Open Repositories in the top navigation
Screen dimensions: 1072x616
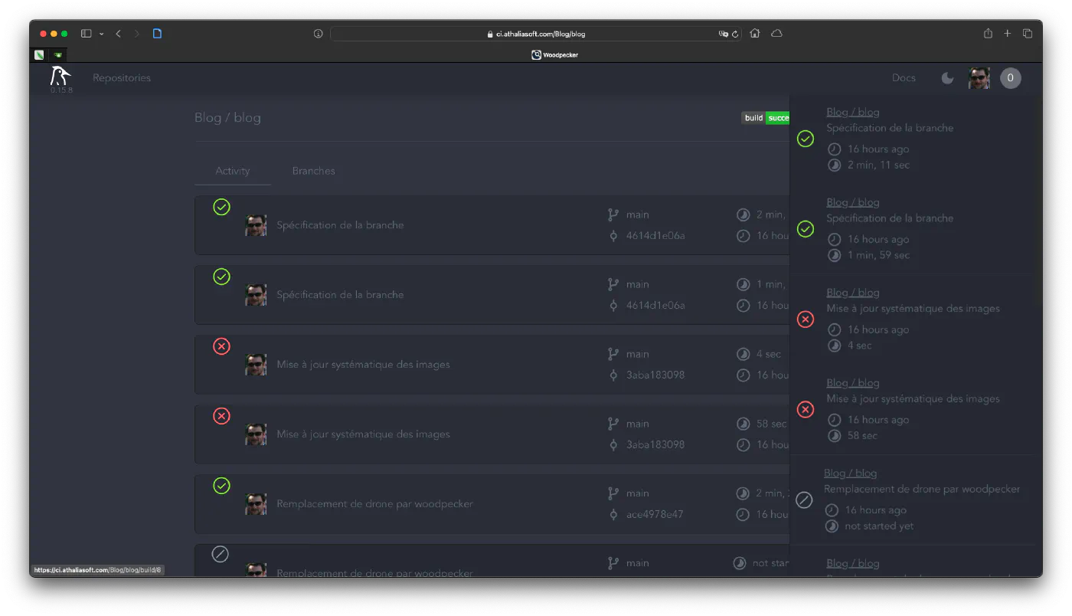(122, 77)
